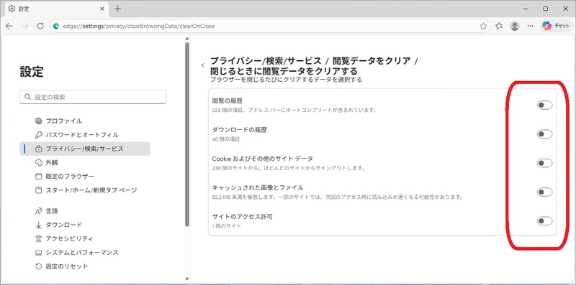576x285 pixels.
Task: Click the accessibility figure icon beside アクセシビリティ
Action: (39, 239)
